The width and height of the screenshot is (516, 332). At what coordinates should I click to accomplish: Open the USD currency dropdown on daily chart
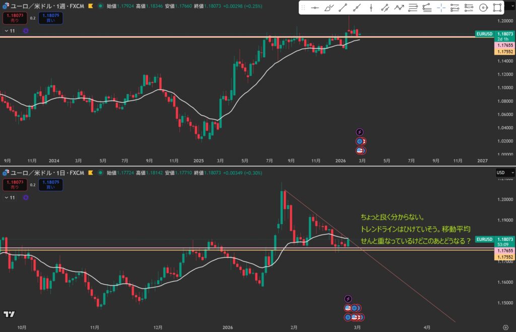(505, 173)
